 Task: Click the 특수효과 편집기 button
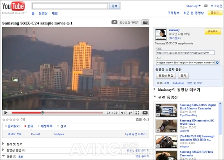pyautogui.click(x=129, y=22)
